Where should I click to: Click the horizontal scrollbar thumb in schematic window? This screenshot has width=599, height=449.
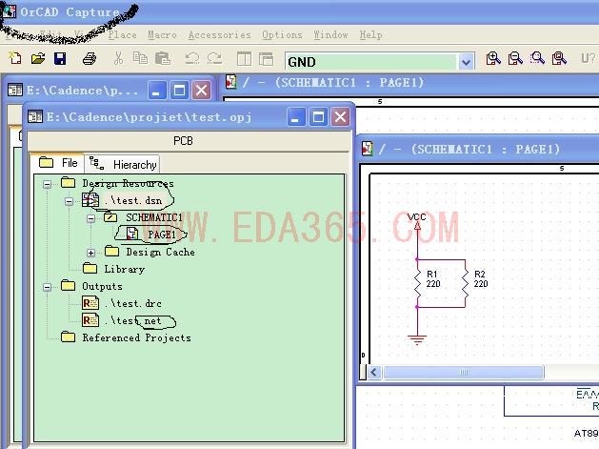(464, 372)
